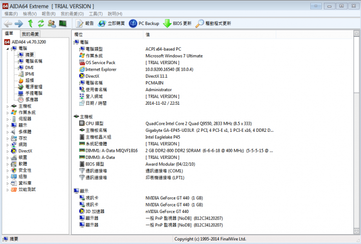Screen dimensions: 361x244
Task: Select the QuadCore Intel Core 2 Quad value
Action: point(199,123)
